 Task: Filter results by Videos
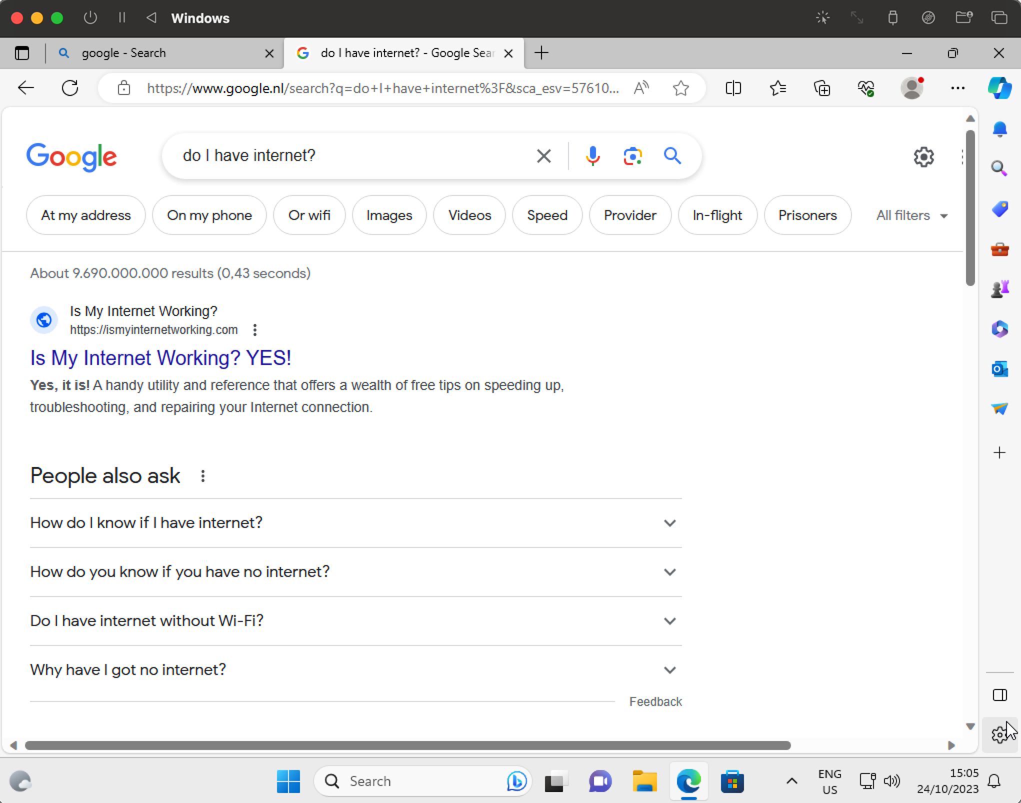469,215
